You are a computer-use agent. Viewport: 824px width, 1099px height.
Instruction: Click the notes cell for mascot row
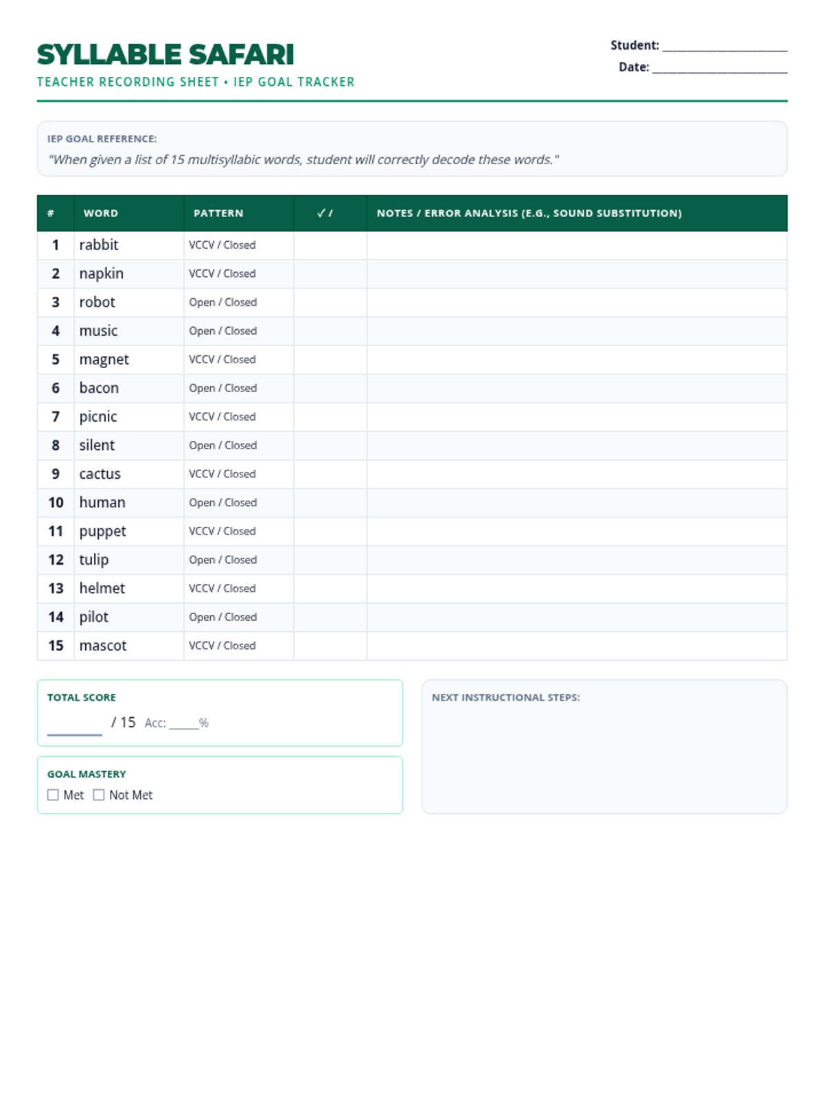click(577, 646)
